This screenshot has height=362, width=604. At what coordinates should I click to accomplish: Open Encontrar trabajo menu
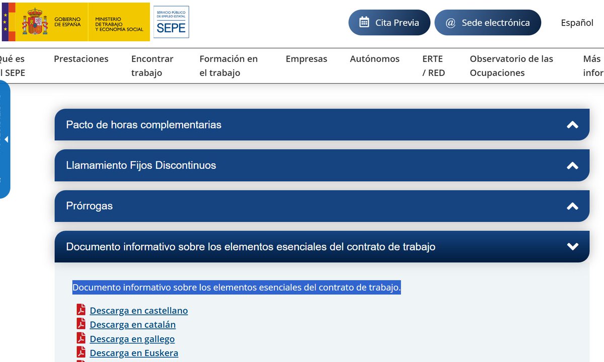(x=153, y=66)
